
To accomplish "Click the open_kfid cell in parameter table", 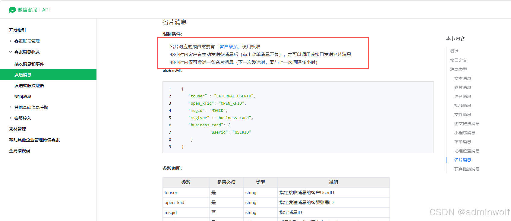I will (186, 203).
